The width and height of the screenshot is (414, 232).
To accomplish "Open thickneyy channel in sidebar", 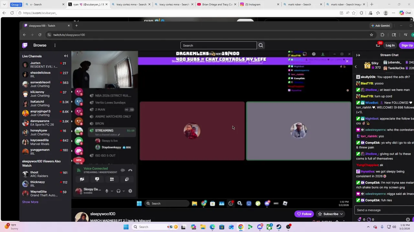I will click(45, 184).
